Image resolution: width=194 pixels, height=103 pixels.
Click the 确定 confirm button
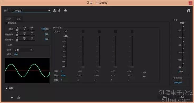tap(165, 97)
